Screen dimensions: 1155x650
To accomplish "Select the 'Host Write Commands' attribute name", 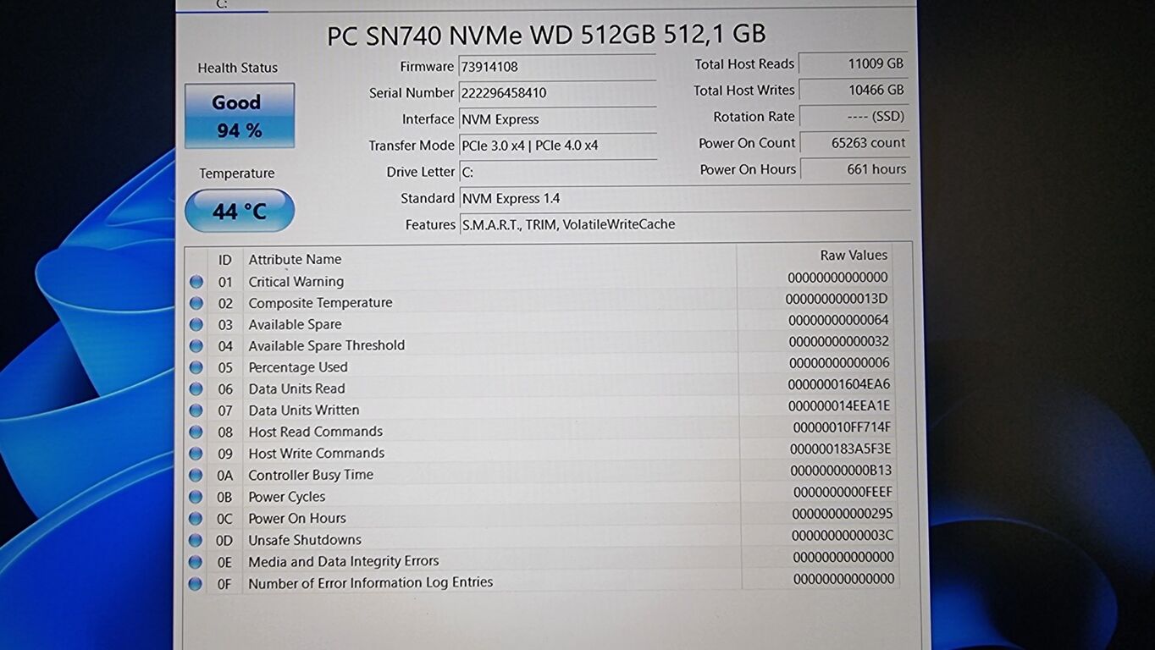I will tap(316, 454).
